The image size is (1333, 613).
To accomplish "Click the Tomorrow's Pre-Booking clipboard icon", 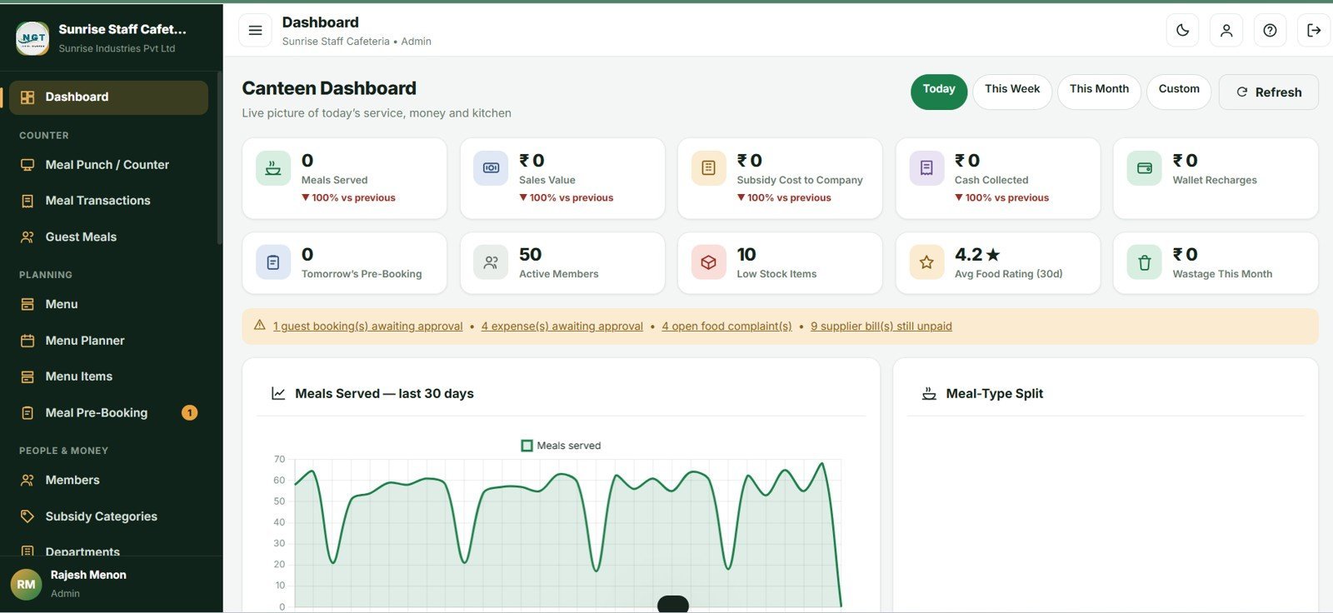I will [273, 262].
